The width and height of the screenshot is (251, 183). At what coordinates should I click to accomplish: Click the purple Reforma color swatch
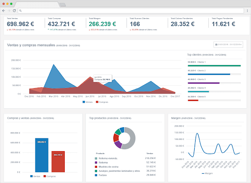(96, 162)
